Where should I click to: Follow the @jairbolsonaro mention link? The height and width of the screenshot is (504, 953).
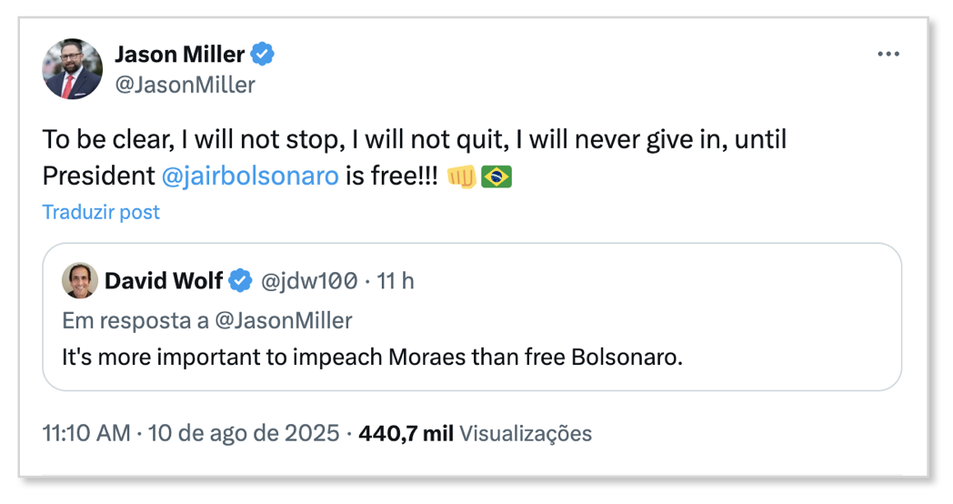[250, 176]
